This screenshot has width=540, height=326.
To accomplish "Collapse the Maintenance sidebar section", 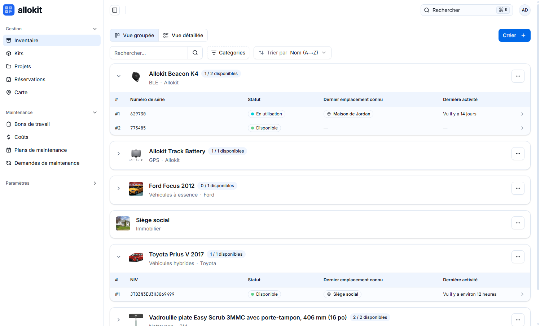I will pyautogui.click(x=95, y=113).
